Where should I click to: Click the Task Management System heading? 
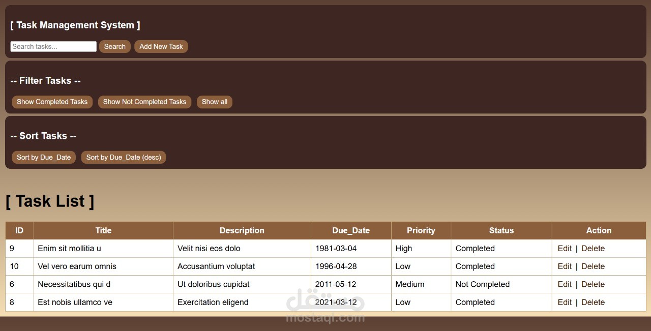tap(75, 25)
